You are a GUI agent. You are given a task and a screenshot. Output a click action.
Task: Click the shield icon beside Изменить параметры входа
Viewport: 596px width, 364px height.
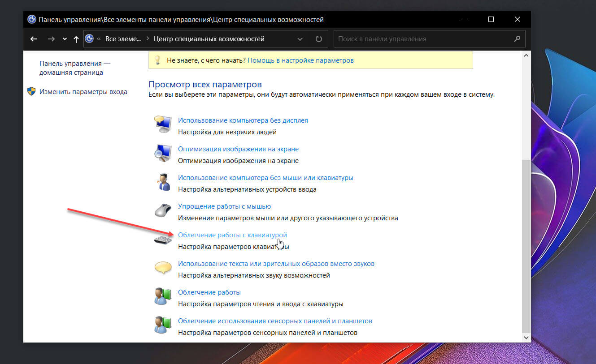(x=31, y=91)
